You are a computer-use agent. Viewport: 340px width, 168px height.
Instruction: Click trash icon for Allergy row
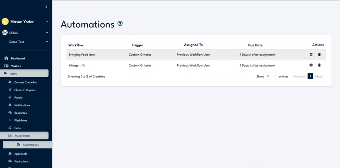[319, 65]
